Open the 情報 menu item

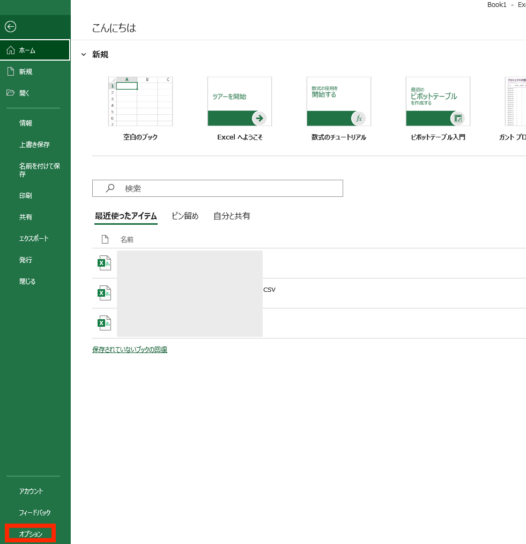click(26, 123)
